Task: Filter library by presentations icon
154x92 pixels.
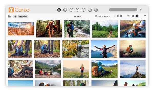Action: pyautogui.click(x=90, y=10)
